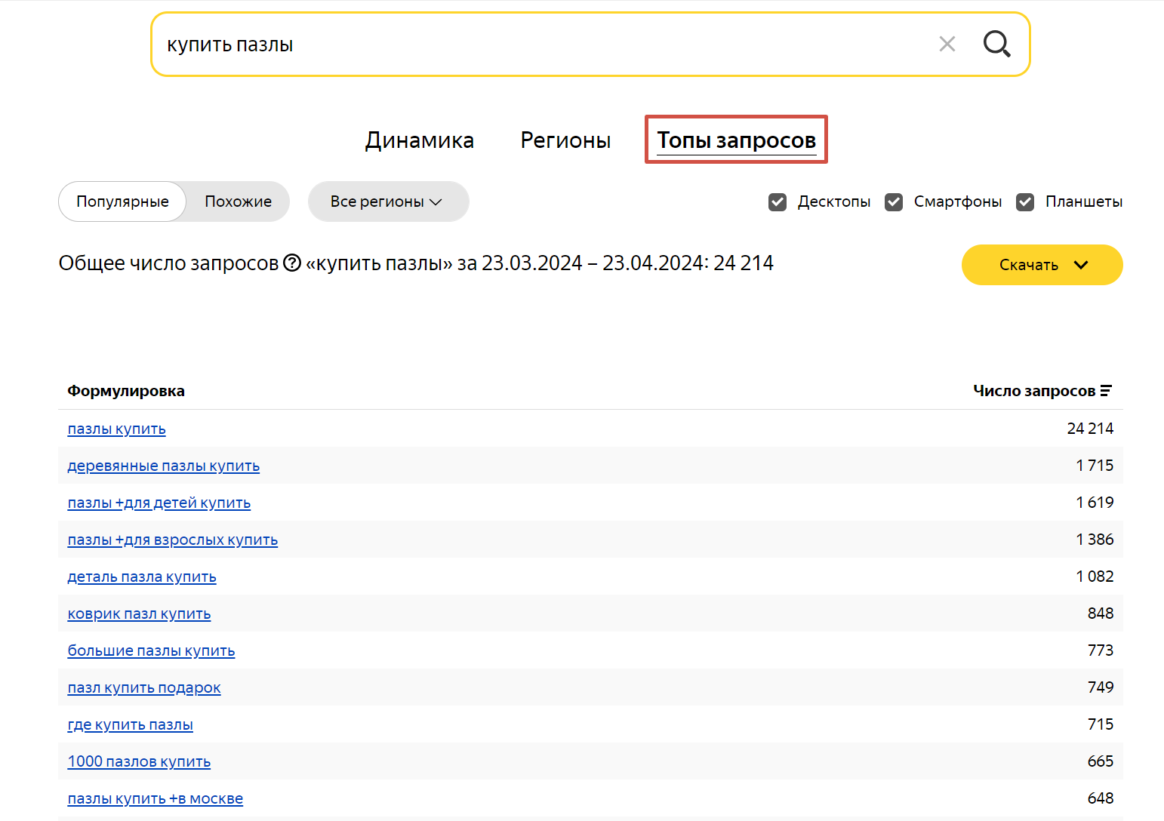Switch to Похожие queries view

tap(238, 202)
